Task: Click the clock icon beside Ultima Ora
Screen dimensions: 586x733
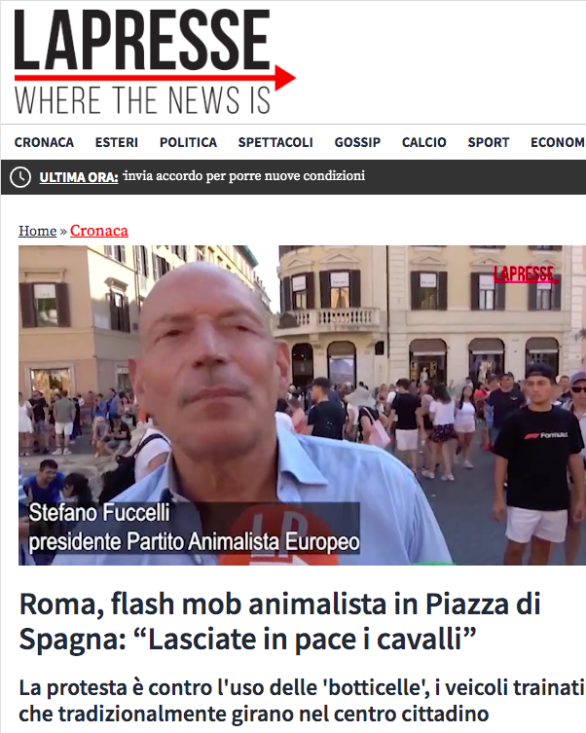Action: [20, 177]
